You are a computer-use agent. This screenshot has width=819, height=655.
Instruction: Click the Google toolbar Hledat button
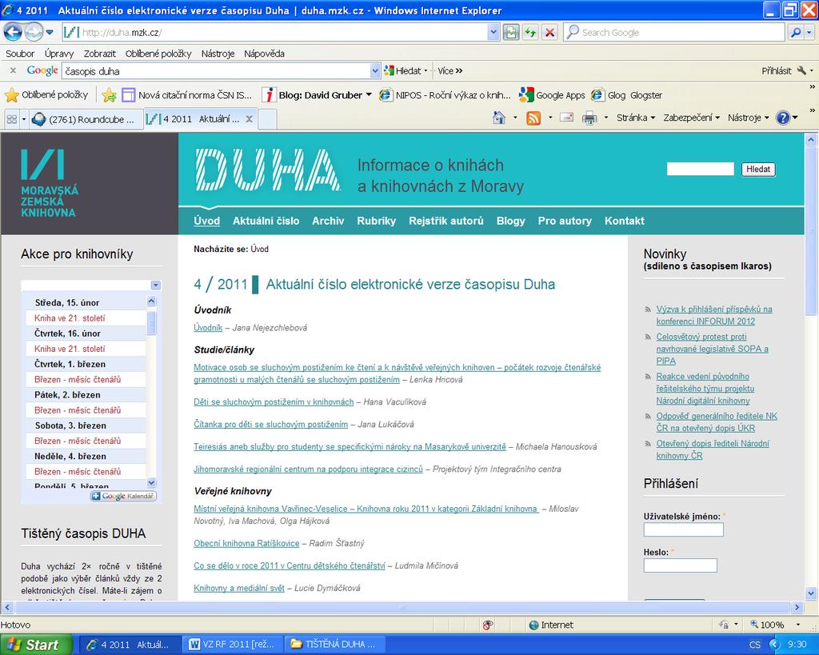pos(403,70)
